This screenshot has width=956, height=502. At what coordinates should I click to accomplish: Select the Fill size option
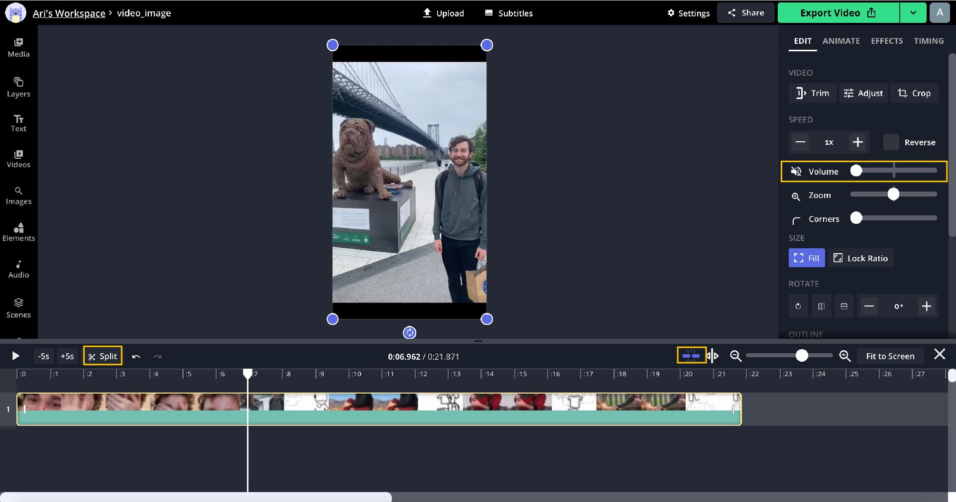pos(806,258)
